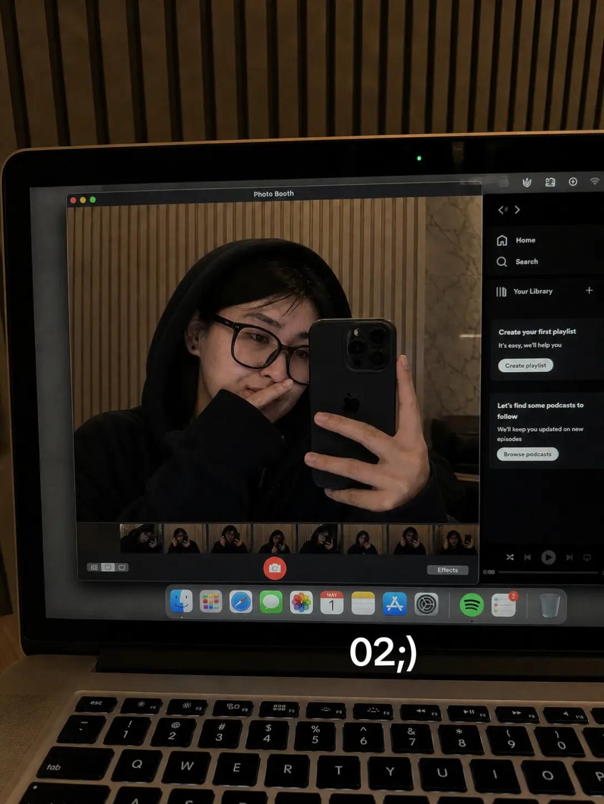Launch Safari from the Dock
The height and width of the screenshot is (804, 604).
241,602
